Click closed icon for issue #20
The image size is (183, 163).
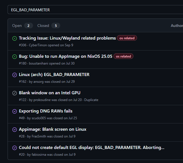click(x=15, y=148)
